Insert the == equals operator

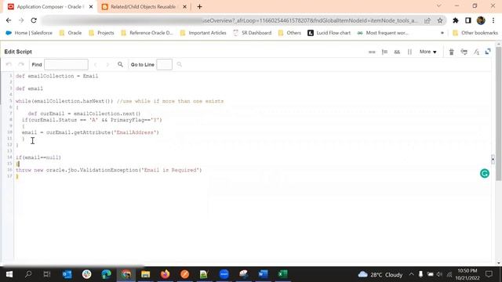coord(372,52)
